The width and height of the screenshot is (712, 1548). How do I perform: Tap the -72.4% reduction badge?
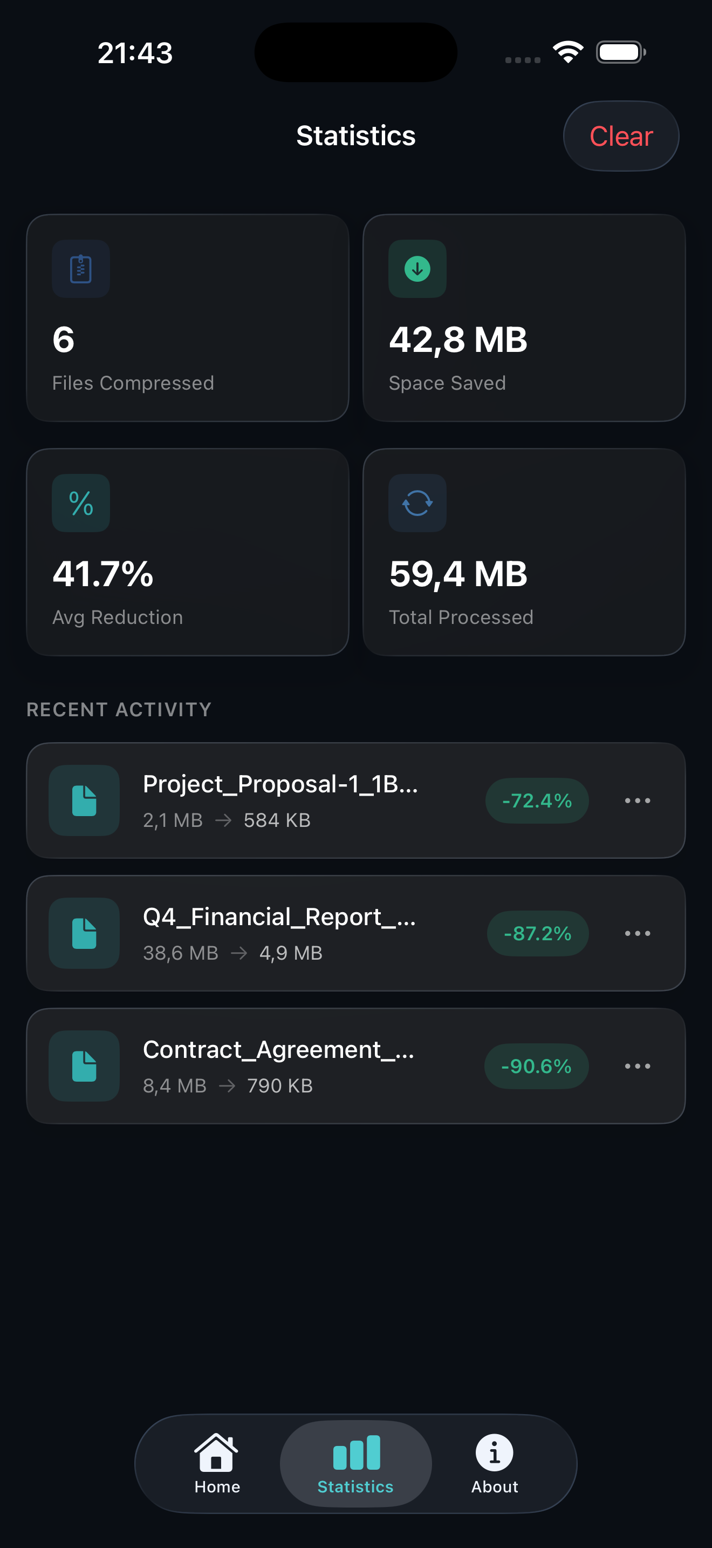[x=537, y=800]
